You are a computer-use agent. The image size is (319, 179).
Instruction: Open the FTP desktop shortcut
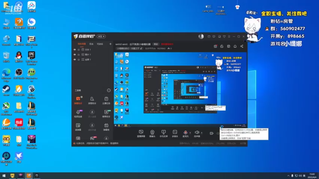pyautogui.click(x=32, y=75)
